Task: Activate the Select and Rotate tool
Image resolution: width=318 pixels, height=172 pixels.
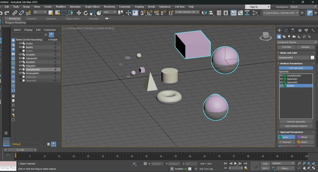Action: 86,13
